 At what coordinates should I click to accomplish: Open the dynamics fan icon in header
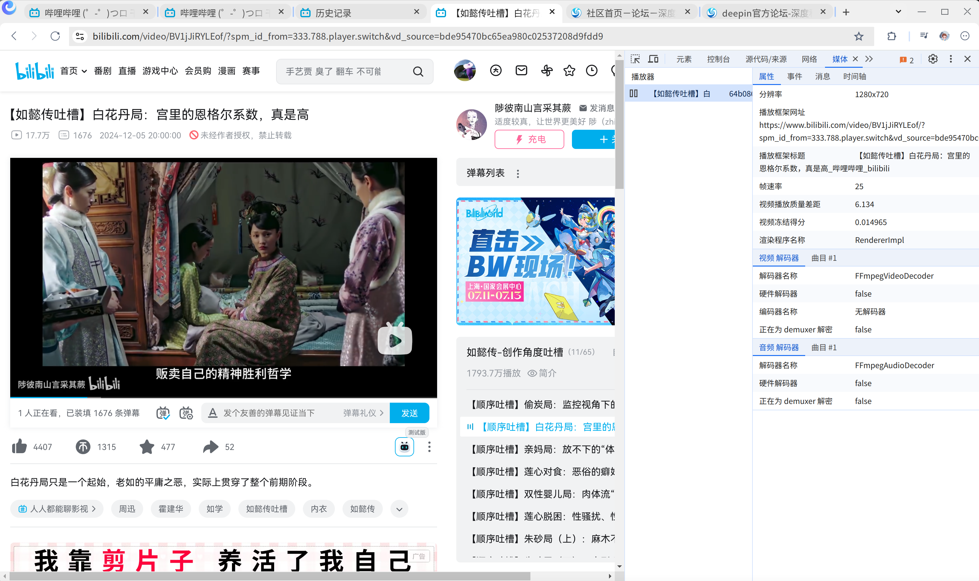(546, 71)
